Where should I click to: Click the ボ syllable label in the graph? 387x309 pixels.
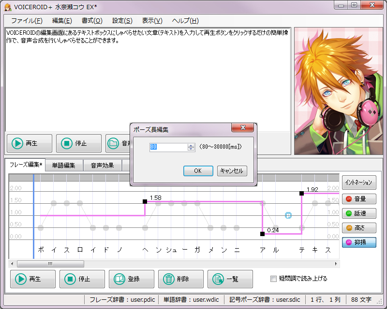pos(41,250)
